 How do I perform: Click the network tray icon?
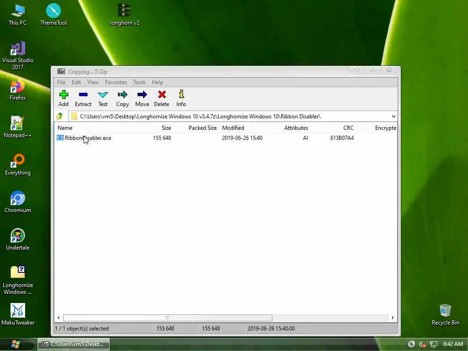pos(434,344)
